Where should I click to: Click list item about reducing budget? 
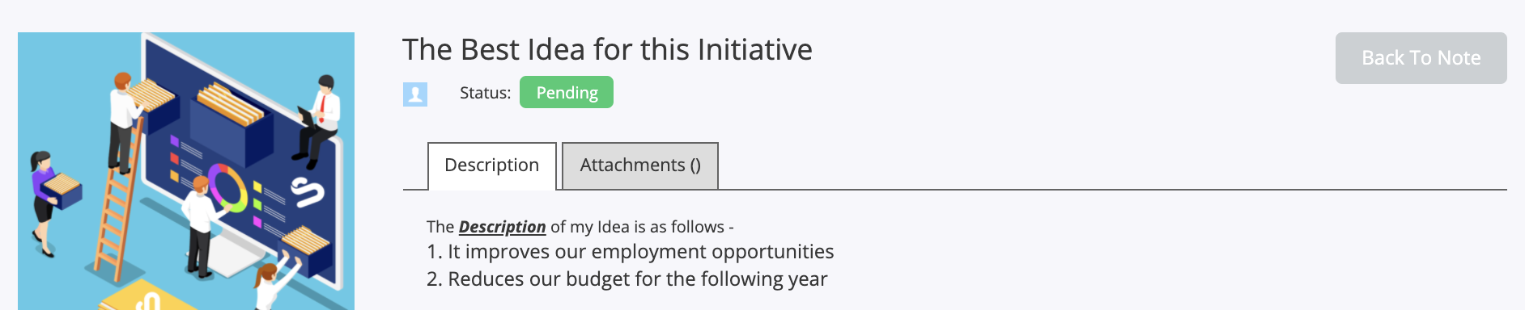point(627,279)
